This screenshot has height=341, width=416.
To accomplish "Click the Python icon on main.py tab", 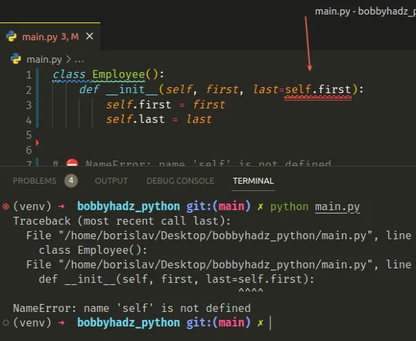I will coord(12,36).
